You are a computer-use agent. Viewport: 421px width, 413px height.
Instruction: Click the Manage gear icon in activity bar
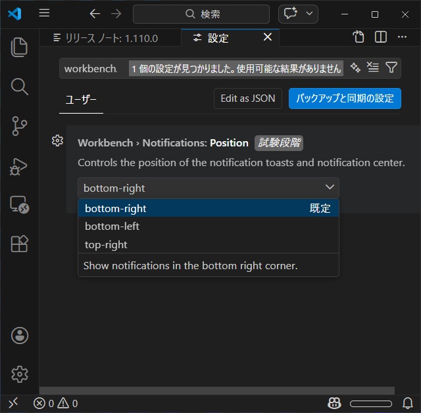20,374
